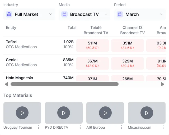Image resolution: width=169 pixels, height=135 pixels.
Task: Click the 91.1 cell in Geniol row
Action: pos(156,63)
